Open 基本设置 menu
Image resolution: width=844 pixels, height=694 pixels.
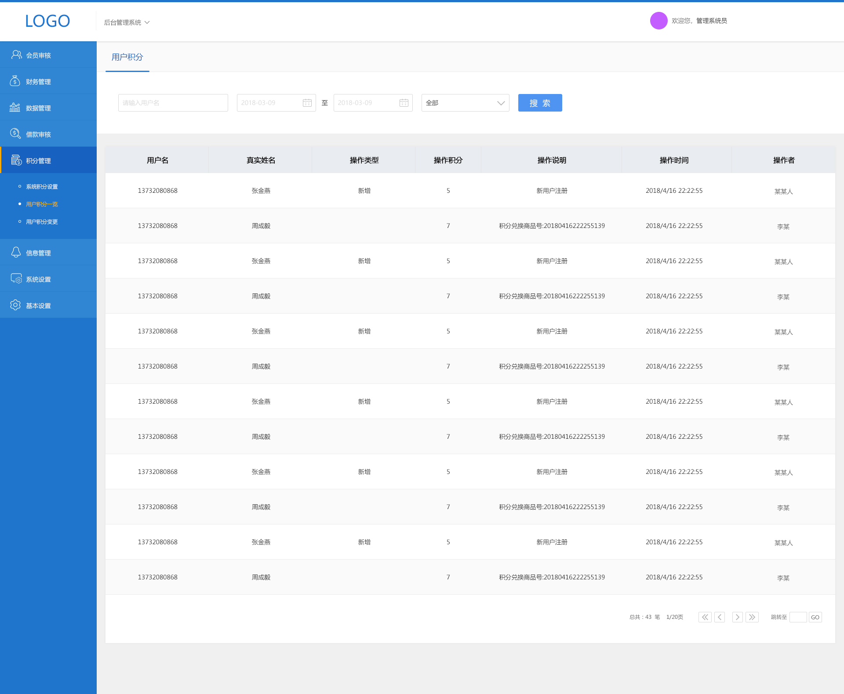coord(48,305)
